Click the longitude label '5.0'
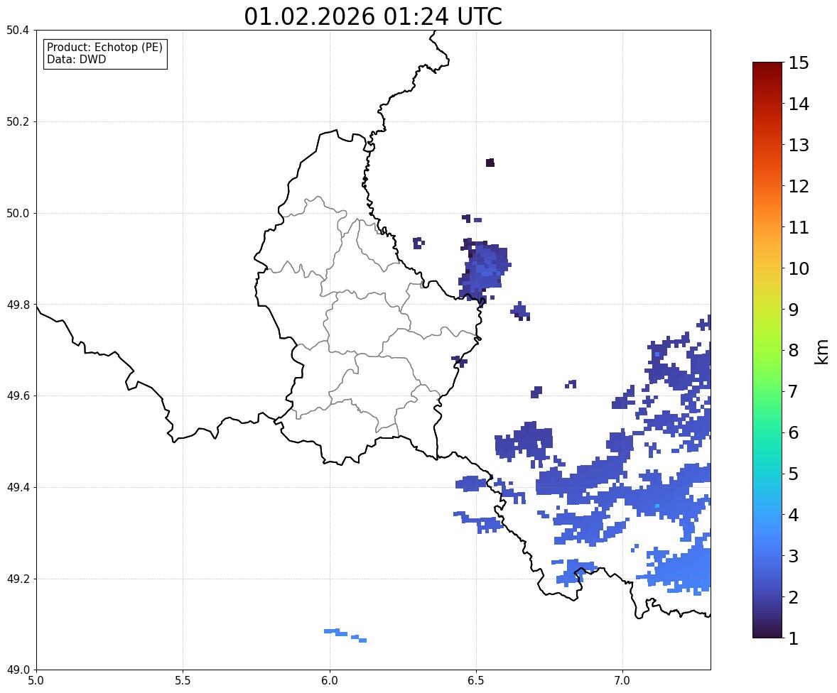Viewport: 837px width, 693px height. tap(36, 681)
